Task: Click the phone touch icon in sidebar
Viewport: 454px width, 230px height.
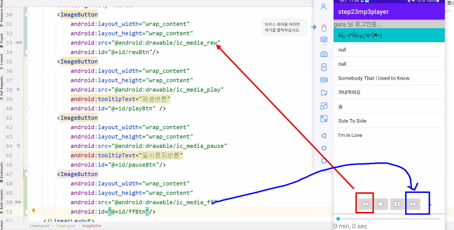Action: pyautogui.click(x=324, y=67)
